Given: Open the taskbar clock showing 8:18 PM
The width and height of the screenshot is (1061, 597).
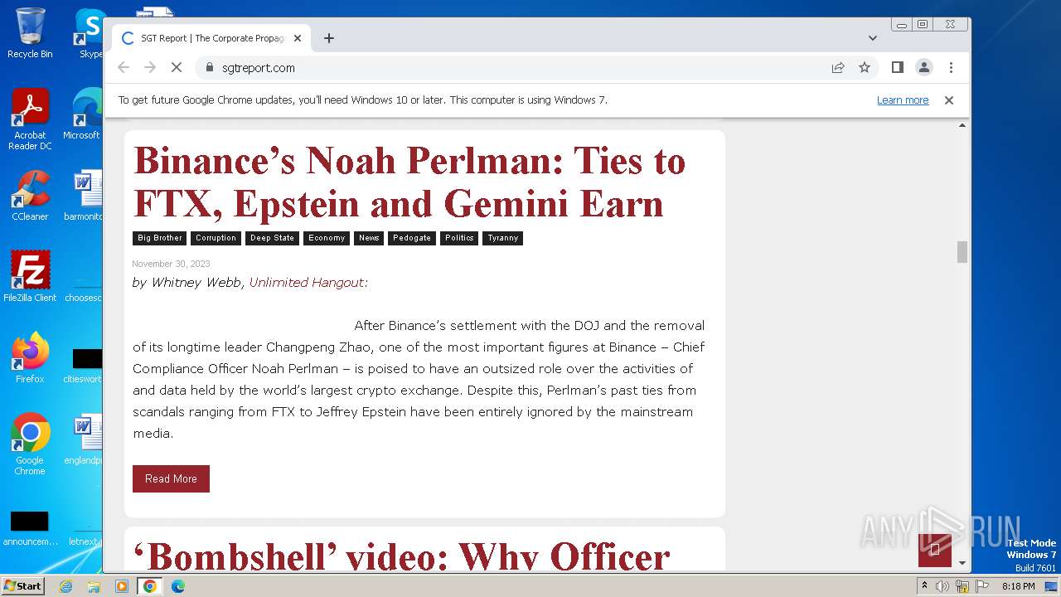Looking at the screenshot, I should [x=1018, y=586].
